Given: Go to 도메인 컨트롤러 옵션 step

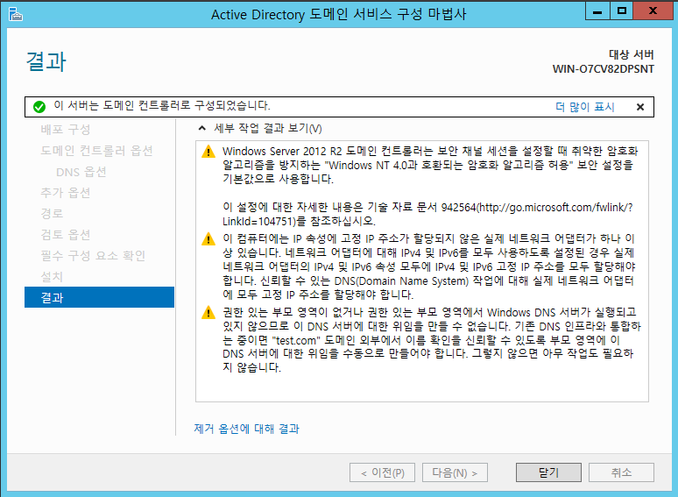Looking at the screenshot, I should coord(96,151).
